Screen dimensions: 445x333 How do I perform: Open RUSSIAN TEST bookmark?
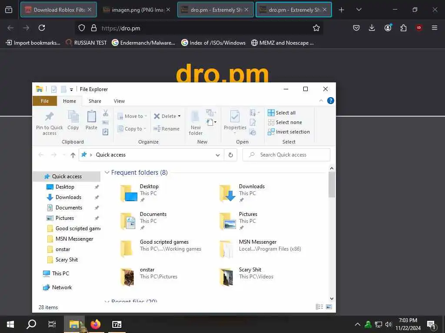pos(86,43)
